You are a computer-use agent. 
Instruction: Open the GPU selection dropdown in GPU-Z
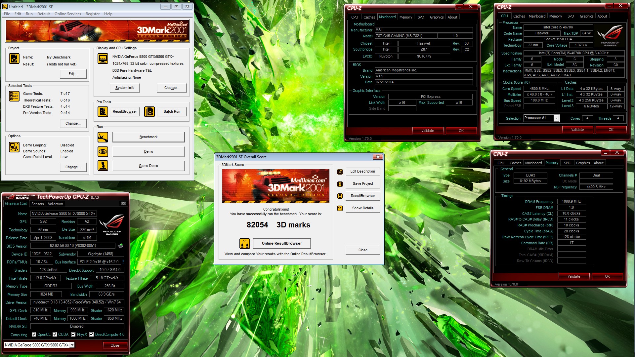point(72,345)
